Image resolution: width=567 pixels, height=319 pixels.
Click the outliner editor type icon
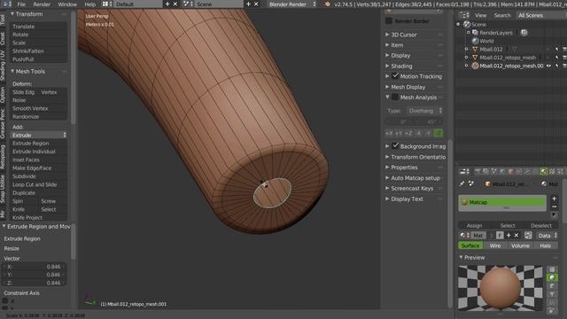(x=464, y=15)
